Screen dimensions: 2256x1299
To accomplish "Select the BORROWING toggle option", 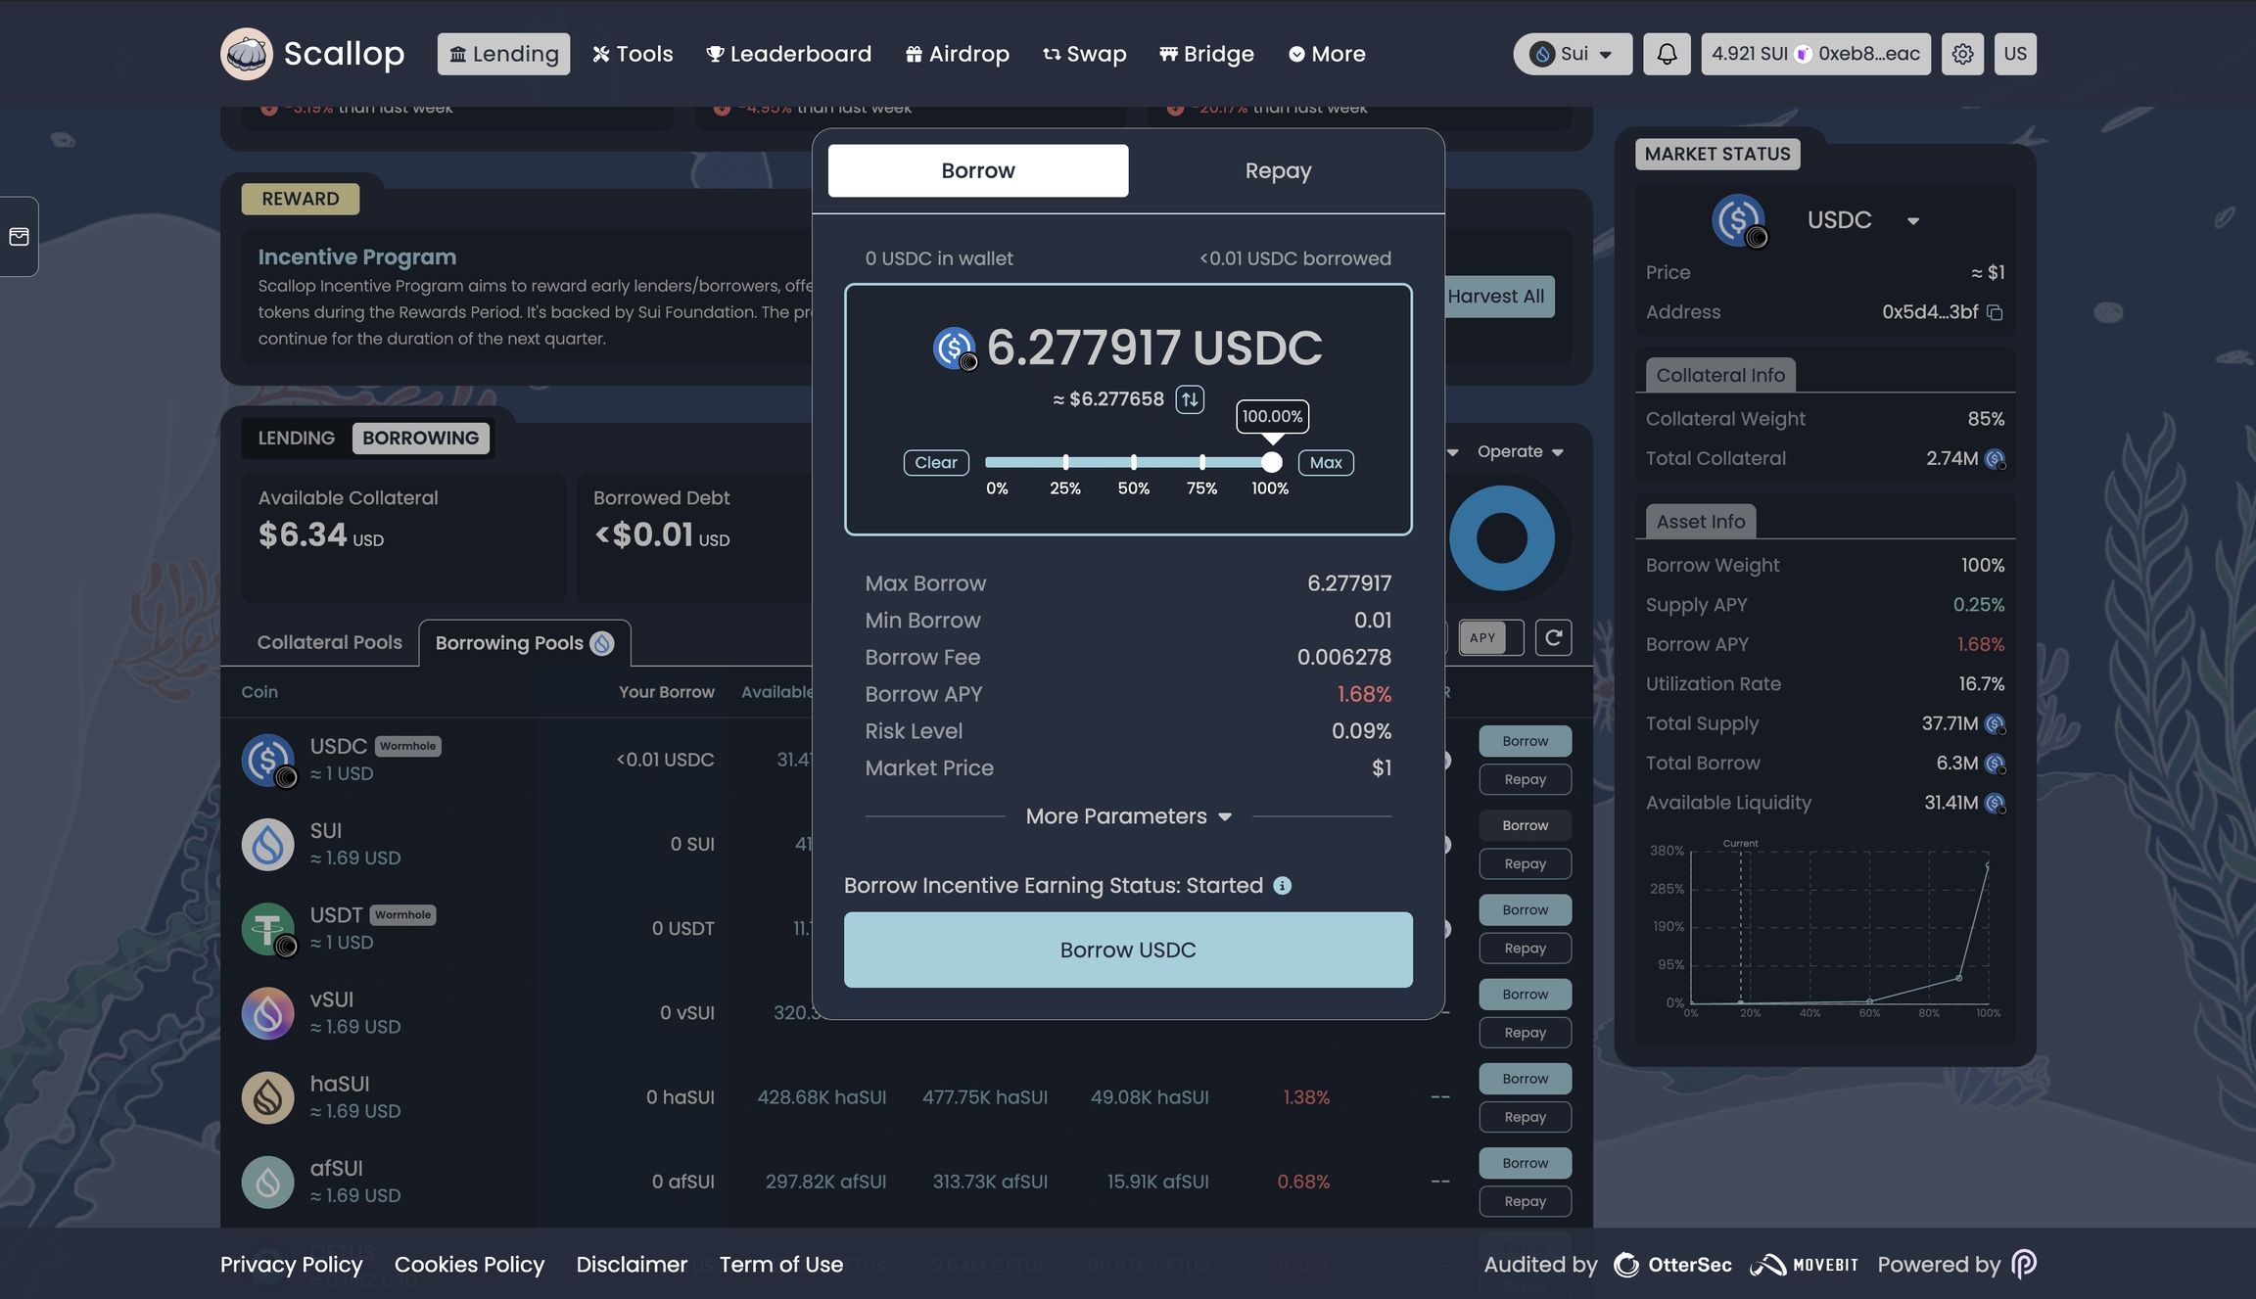I will (420, 438).
